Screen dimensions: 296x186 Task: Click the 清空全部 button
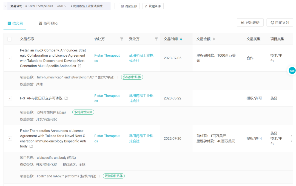[129, 6]
